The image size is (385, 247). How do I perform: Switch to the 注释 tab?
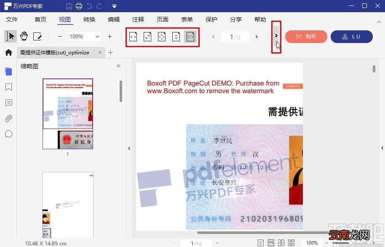pyautogui.click(x=138, y=19)
